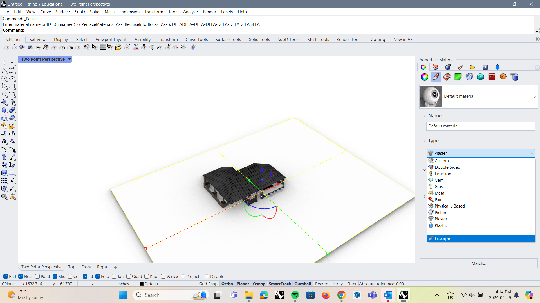Select the Box solid tool
The width and height of the screenshot is (540, 303).
tap(4, 110)
